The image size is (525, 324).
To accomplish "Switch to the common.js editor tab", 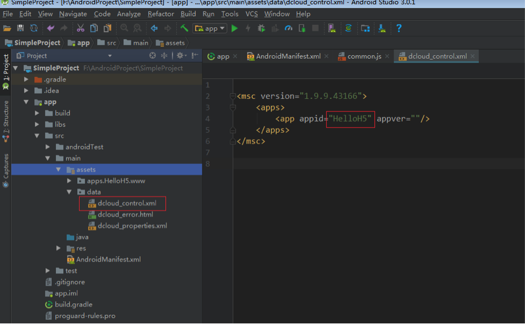I will (364, 56).
